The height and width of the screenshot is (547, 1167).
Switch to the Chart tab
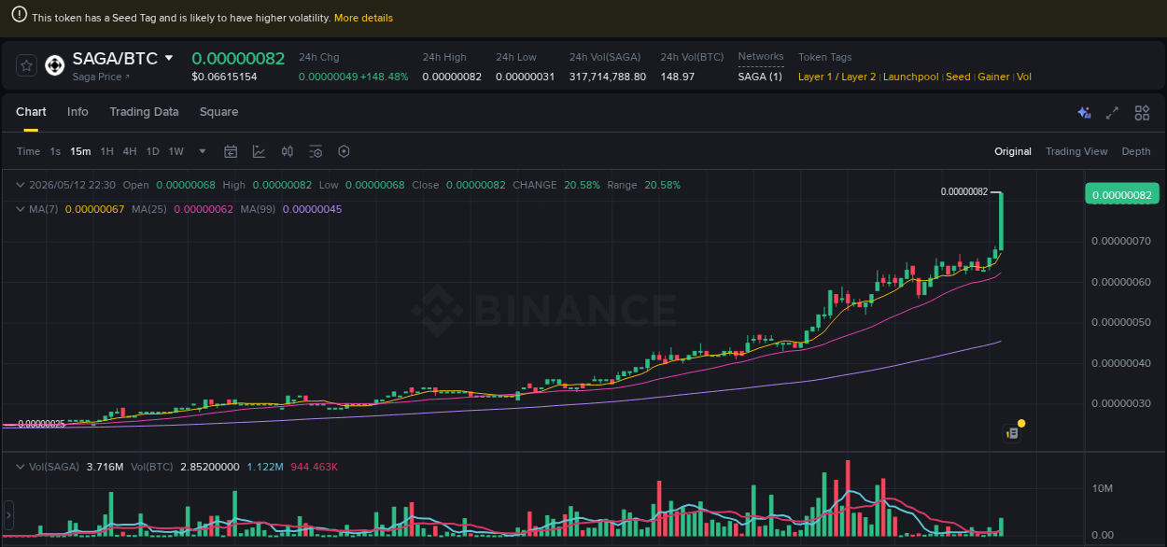point(31,112)
